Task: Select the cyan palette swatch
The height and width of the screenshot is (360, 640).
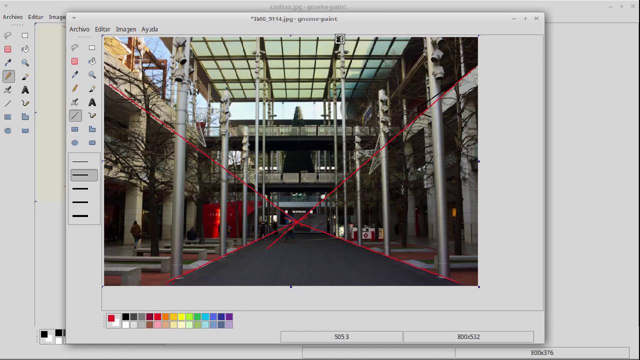Action: tap(205, 316)
